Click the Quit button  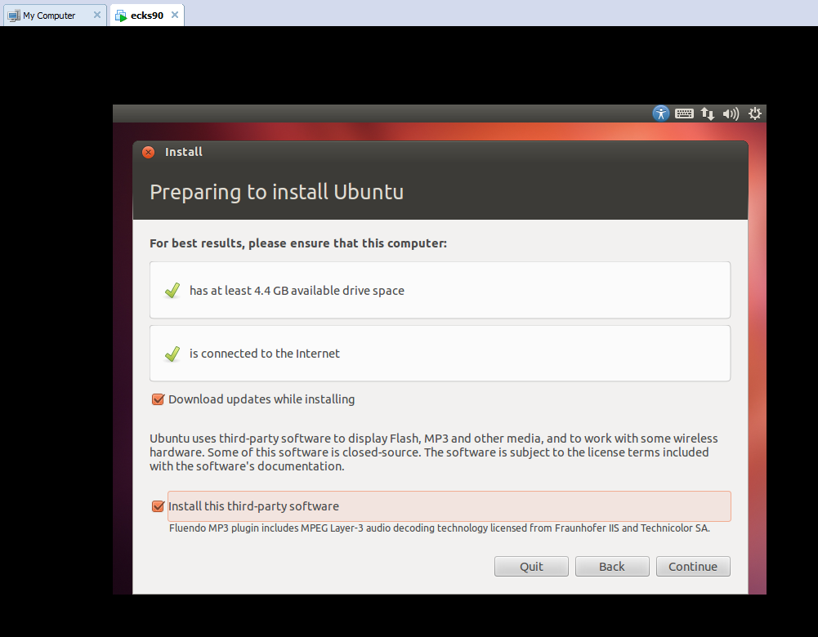[531, 567]
